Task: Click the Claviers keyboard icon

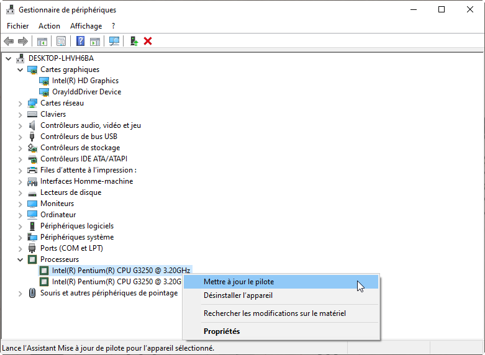Action: pos(32,114)
